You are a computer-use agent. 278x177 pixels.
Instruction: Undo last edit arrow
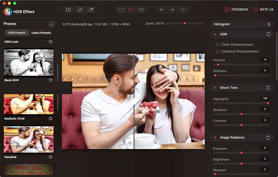tap(162, 10)
